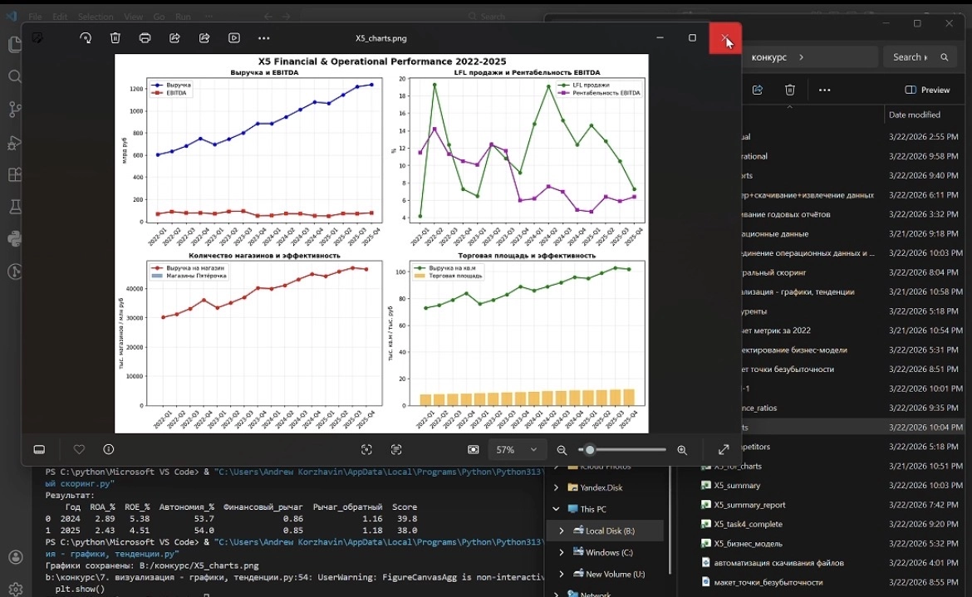Open VS Code Selection menu
The width and height of the screenshot is (972, 597).
96,17
